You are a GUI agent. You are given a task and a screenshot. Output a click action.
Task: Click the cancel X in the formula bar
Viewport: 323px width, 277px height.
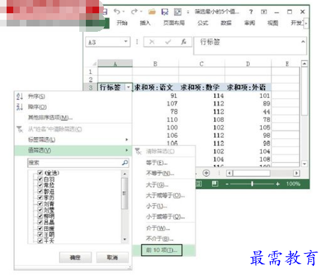152,42
